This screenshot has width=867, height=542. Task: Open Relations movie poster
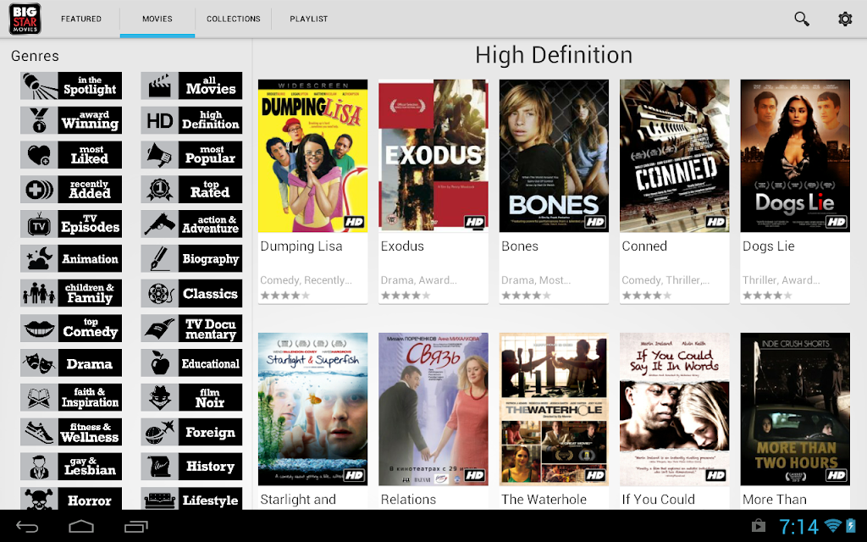[x=433, y=409]
